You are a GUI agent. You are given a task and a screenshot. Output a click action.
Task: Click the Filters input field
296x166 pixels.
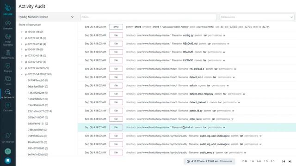click(x=148, y=17)
